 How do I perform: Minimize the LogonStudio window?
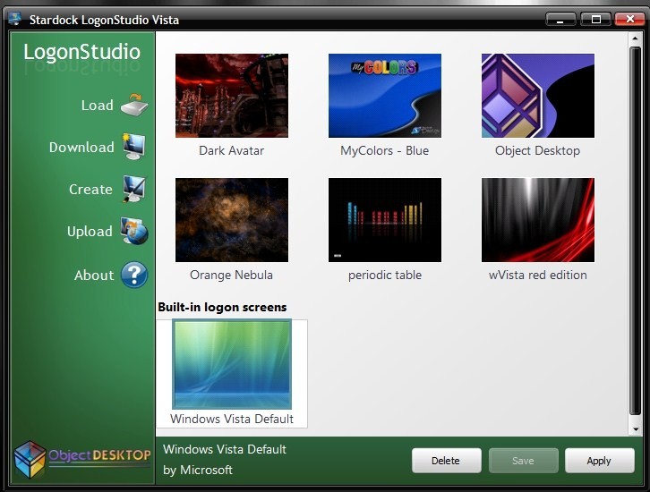point(560,19)
